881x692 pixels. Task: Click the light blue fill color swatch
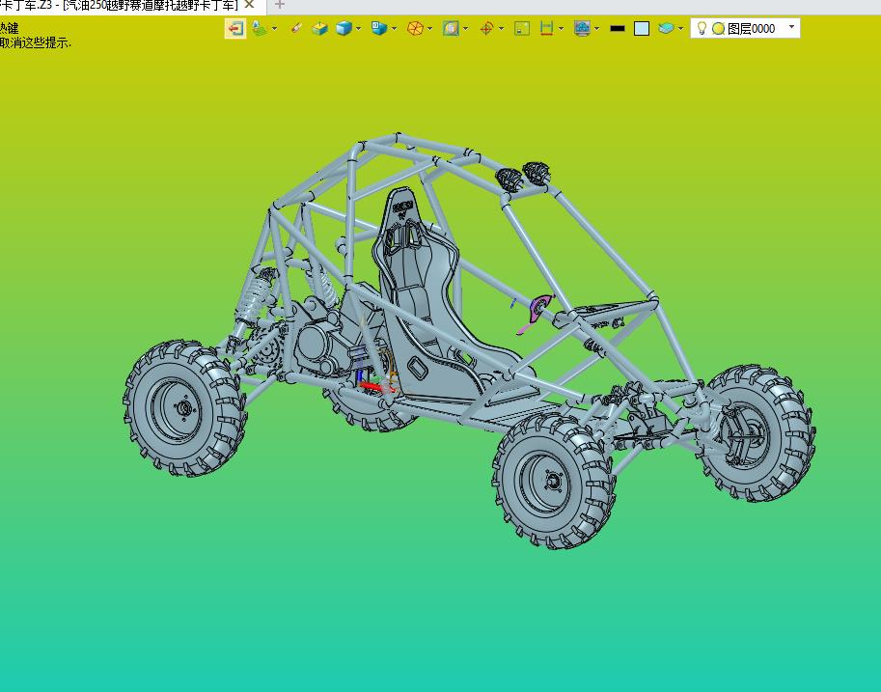[642, 29]
